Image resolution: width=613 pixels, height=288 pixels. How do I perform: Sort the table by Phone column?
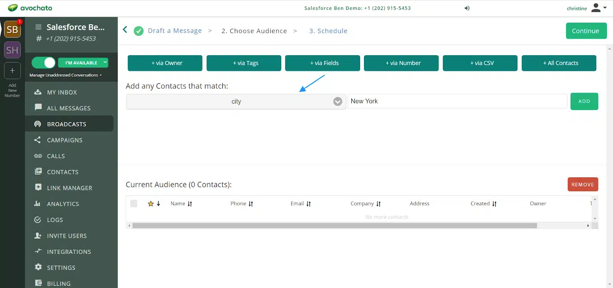(x=242, y=204)
